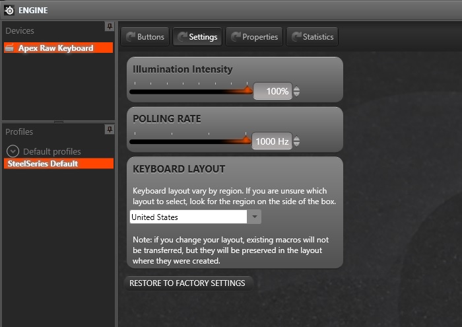This screenshot has width=462, height=327.
Task: Pin the Devices panel
Action: [x=110, y=26]
